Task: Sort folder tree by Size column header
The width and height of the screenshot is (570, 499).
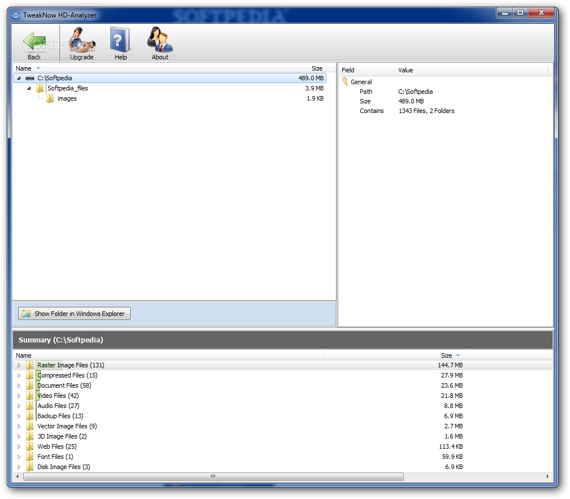Action: [x=297, y=68]
